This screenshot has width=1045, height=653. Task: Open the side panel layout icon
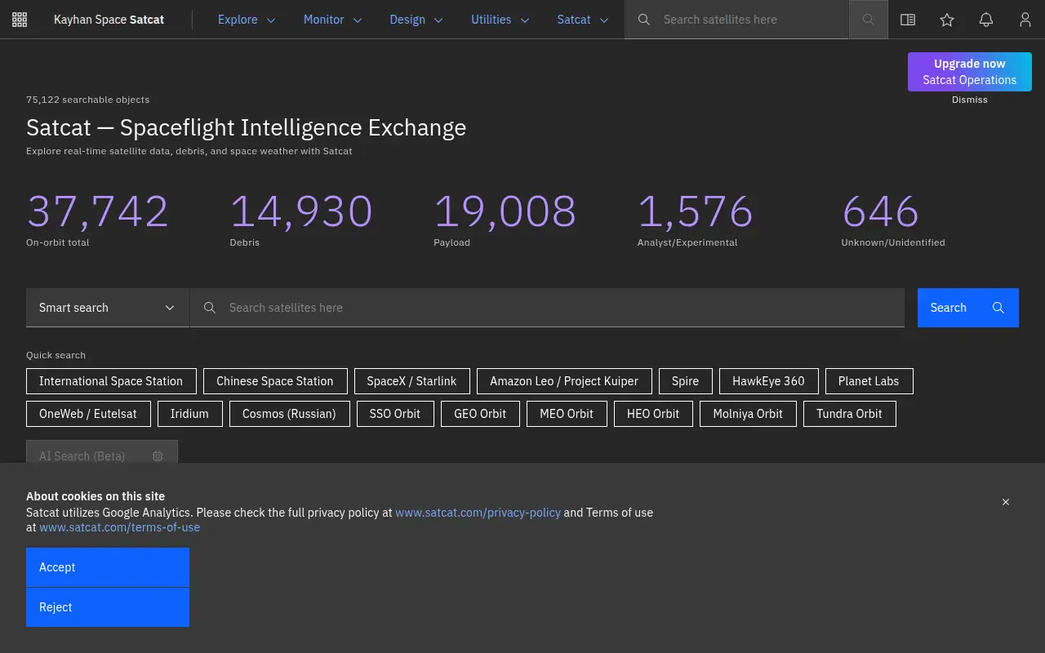[x=908, y=20]
